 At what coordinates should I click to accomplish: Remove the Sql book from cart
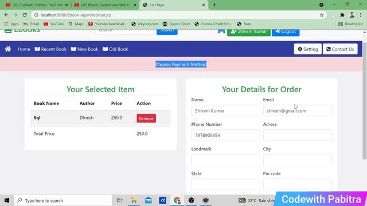point(146,118)
